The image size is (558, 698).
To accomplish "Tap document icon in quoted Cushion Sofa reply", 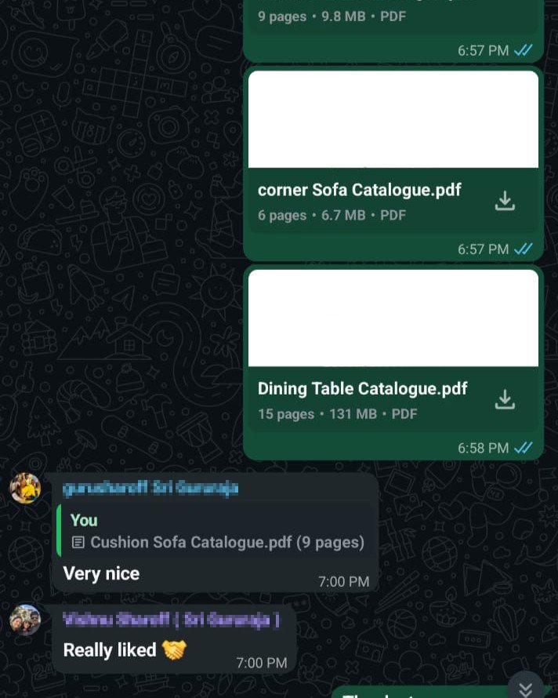I will [78, 542].
